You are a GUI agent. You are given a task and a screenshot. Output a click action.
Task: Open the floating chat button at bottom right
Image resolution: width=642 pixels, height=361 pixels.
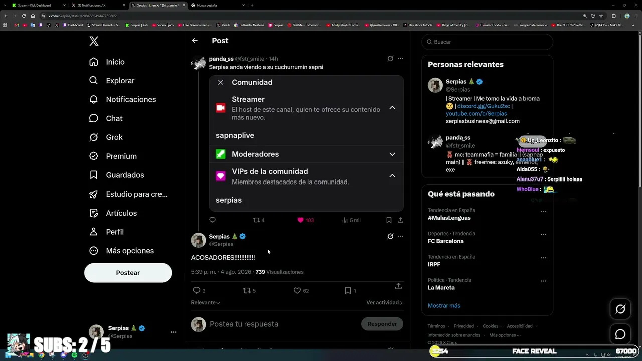pyautogui.click(x=620, y=334)
